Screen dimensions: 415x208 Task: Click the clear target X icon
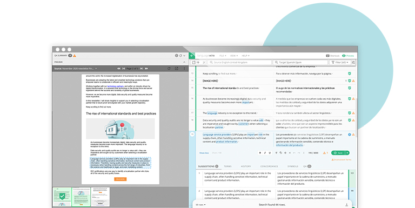point(290,153)
